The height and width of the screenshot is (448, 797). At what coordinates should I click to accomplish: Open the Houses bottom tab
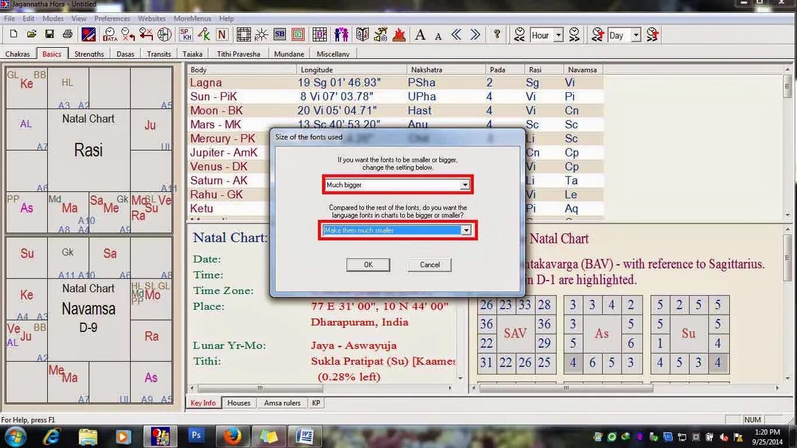pos(239,403)
